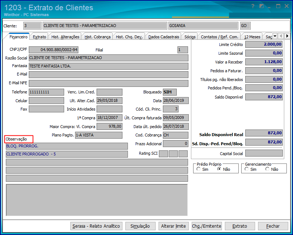Click the Início Atividades field
This screenshot has width=293, height=235.
pyautogui.click(x=109, y=109)
